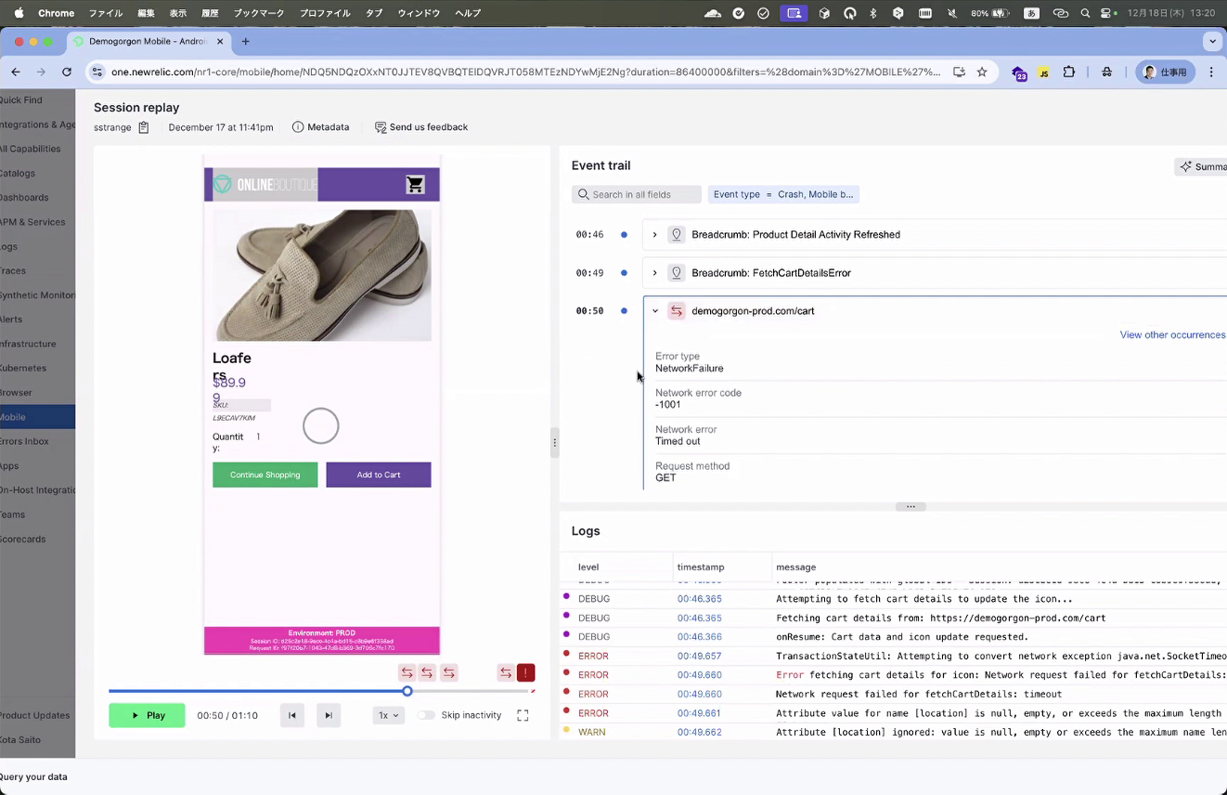Open the 仕事用 Chrome profile menu

[1165, 72]
